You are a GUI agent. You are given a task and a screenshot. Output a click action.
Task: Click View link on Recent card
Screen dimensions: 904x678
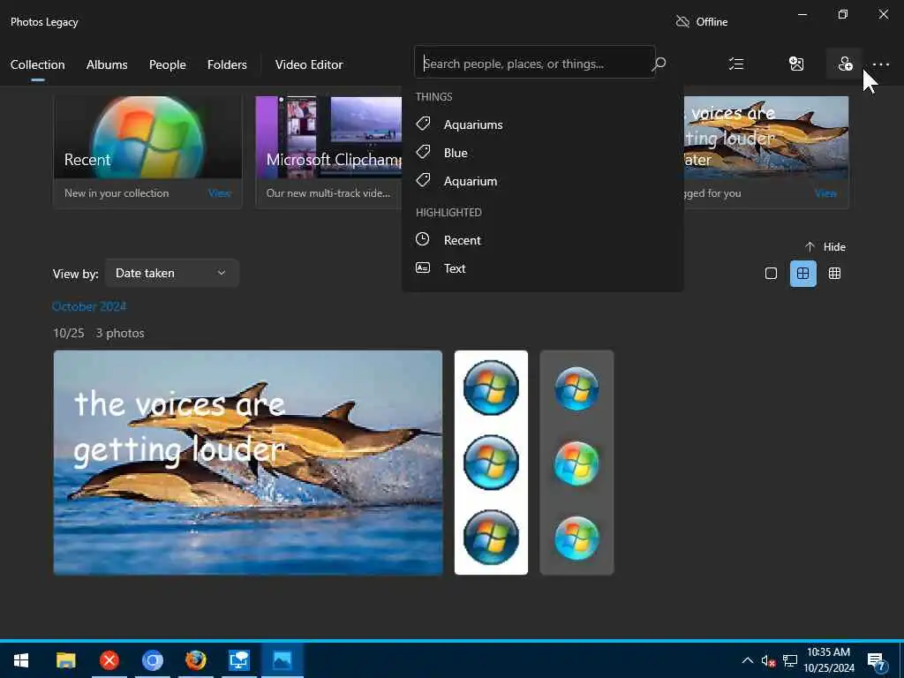coord(220,193)
